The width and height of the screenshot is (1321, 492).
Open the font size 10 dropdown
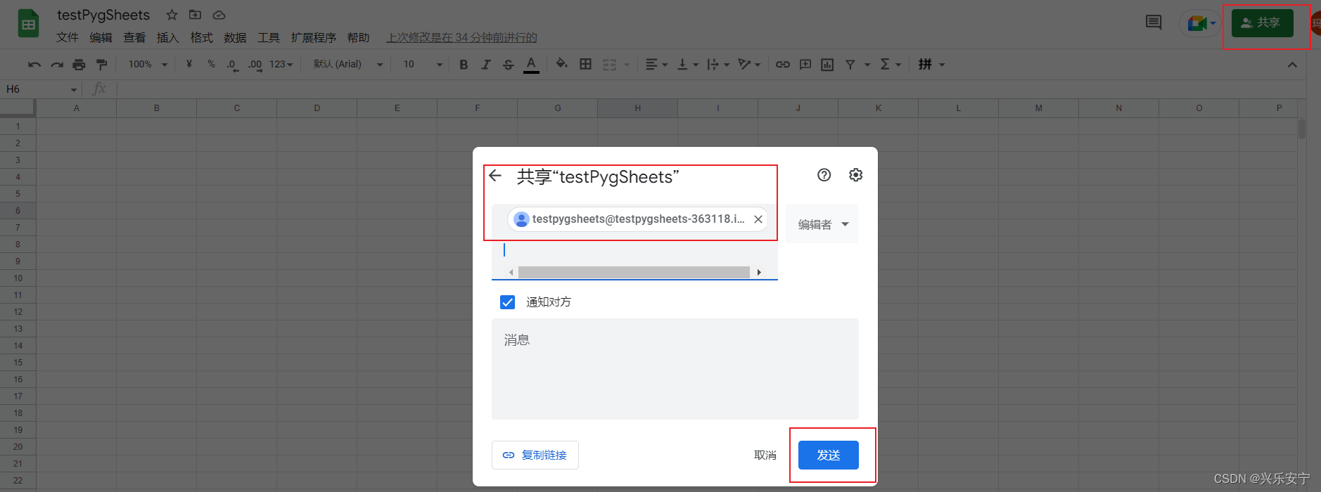(x=423, y=65)
